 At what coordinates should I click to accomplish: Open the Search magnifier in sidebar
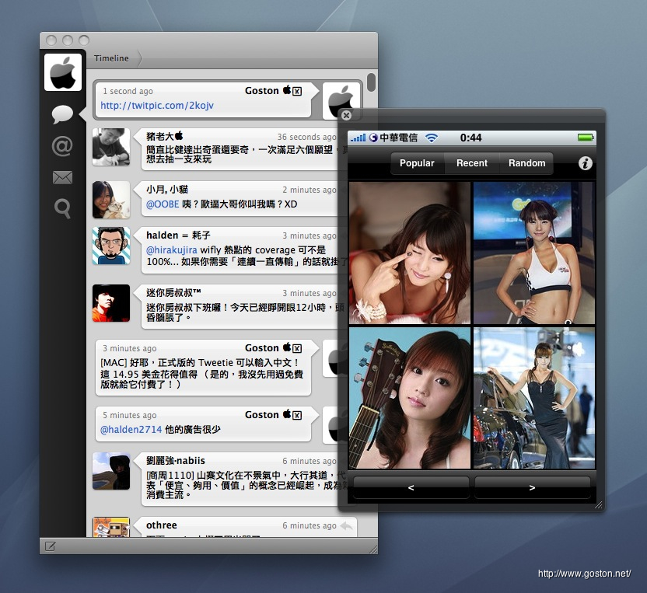click(62, 208)
